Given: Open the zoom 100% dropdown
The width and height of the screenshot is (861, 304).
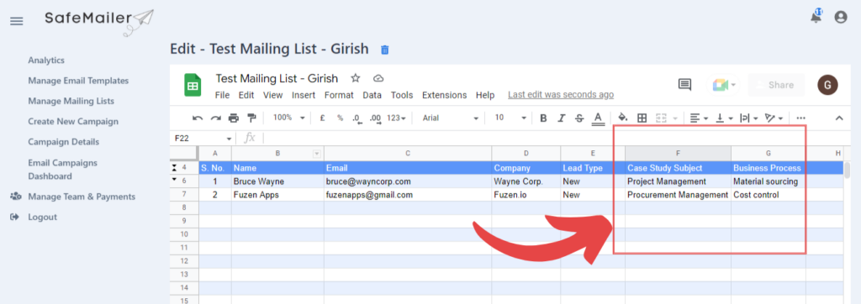Looking at the screenshot, I should pos(289,118).
